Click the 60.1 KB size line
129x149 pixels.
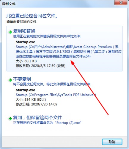pos(26,61)
